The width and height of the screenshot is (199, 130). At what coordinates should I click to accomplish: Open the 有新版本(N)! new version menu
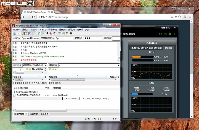83,30
